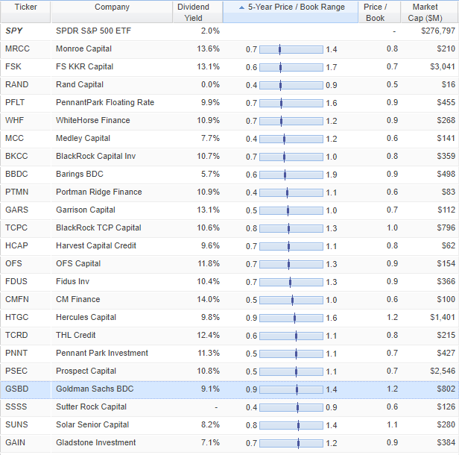Click the FS KKR Capital company name

(x=85, y=66)
